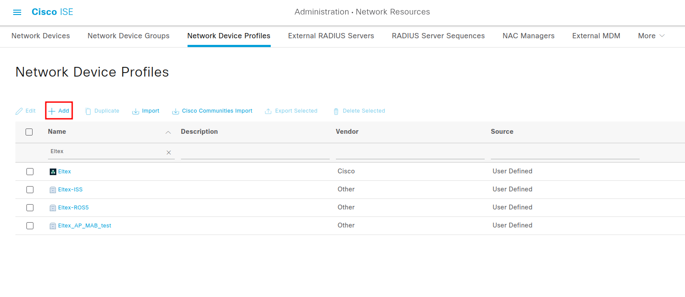The width and height of the screenshot is (685, 297).
Task: Toggle Name column sort arrow
Action: point(168,132)
